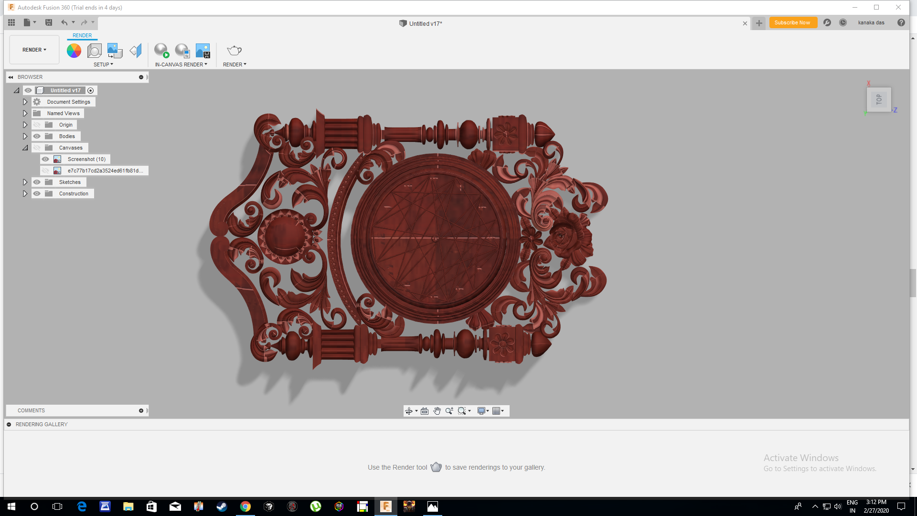The height and width of the screenshot is (516, 917).
Task: Click the Render teapot icon
Action: (x=234, y=51)
